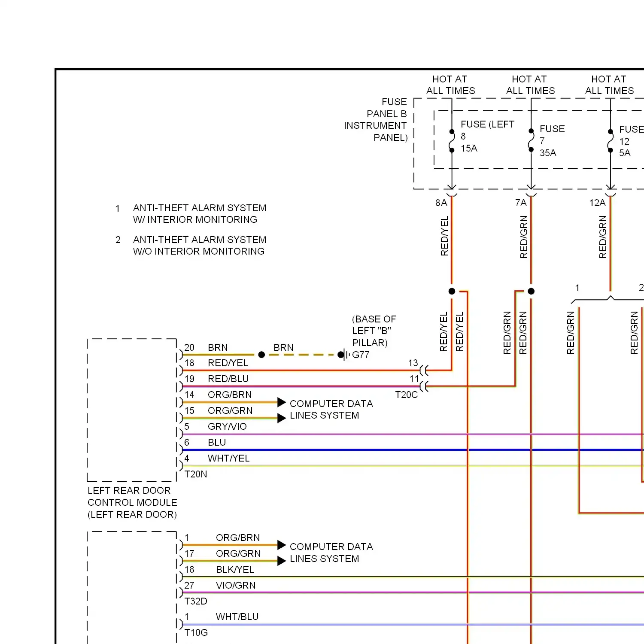Screen dimensions: 644x644
Task: Click the '7A' connector label
Action: [521, 203]
